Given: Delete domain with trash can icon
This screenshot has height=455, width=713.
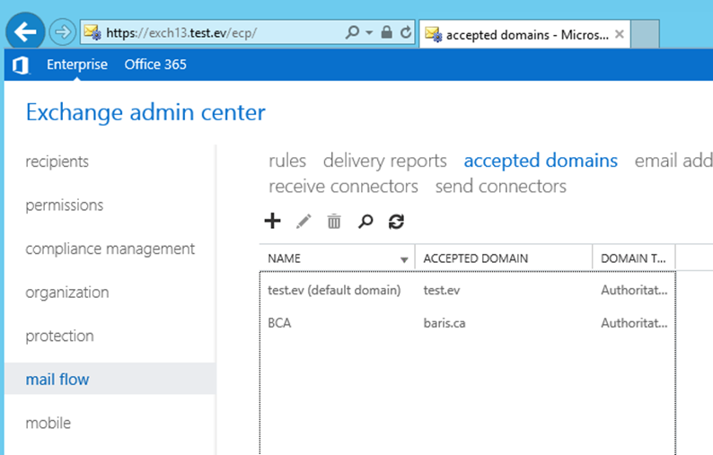Looking at the screenshot, I should (x=334, y=222).
